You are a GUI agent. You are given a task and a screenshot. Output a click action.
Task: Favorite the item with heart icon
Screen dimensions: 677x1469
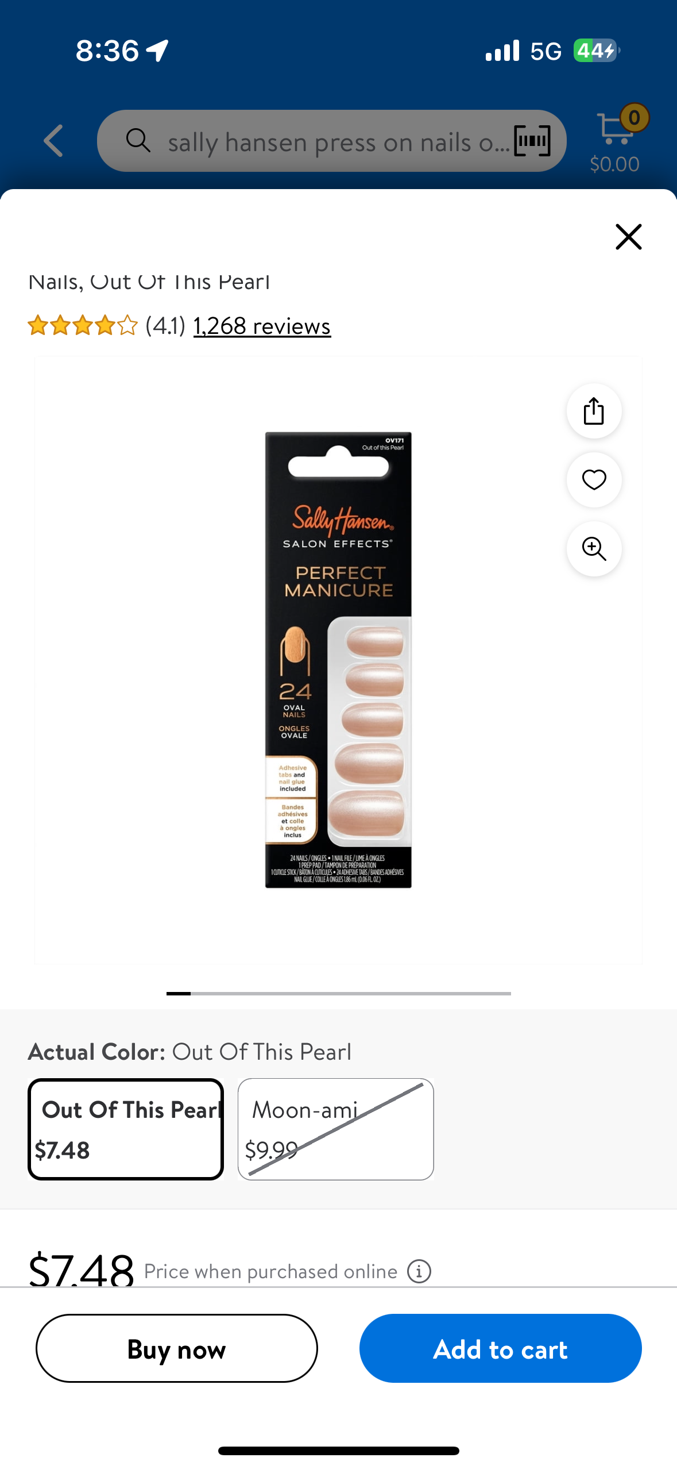click(594, 480)
